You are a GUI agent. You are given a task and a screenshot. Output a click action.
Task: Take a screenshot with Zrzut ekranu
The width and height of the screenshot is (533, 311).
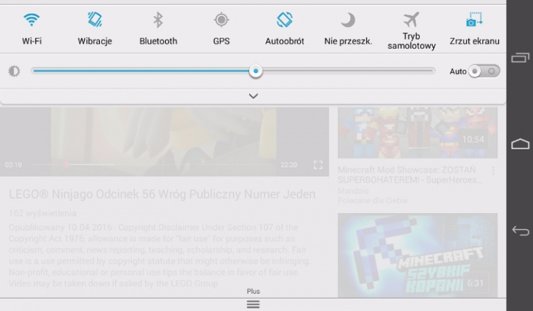474,20
